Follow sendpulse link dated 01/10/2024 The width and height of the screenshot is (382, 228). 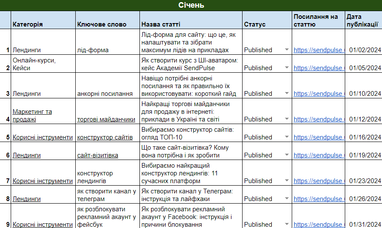[319, 94]
